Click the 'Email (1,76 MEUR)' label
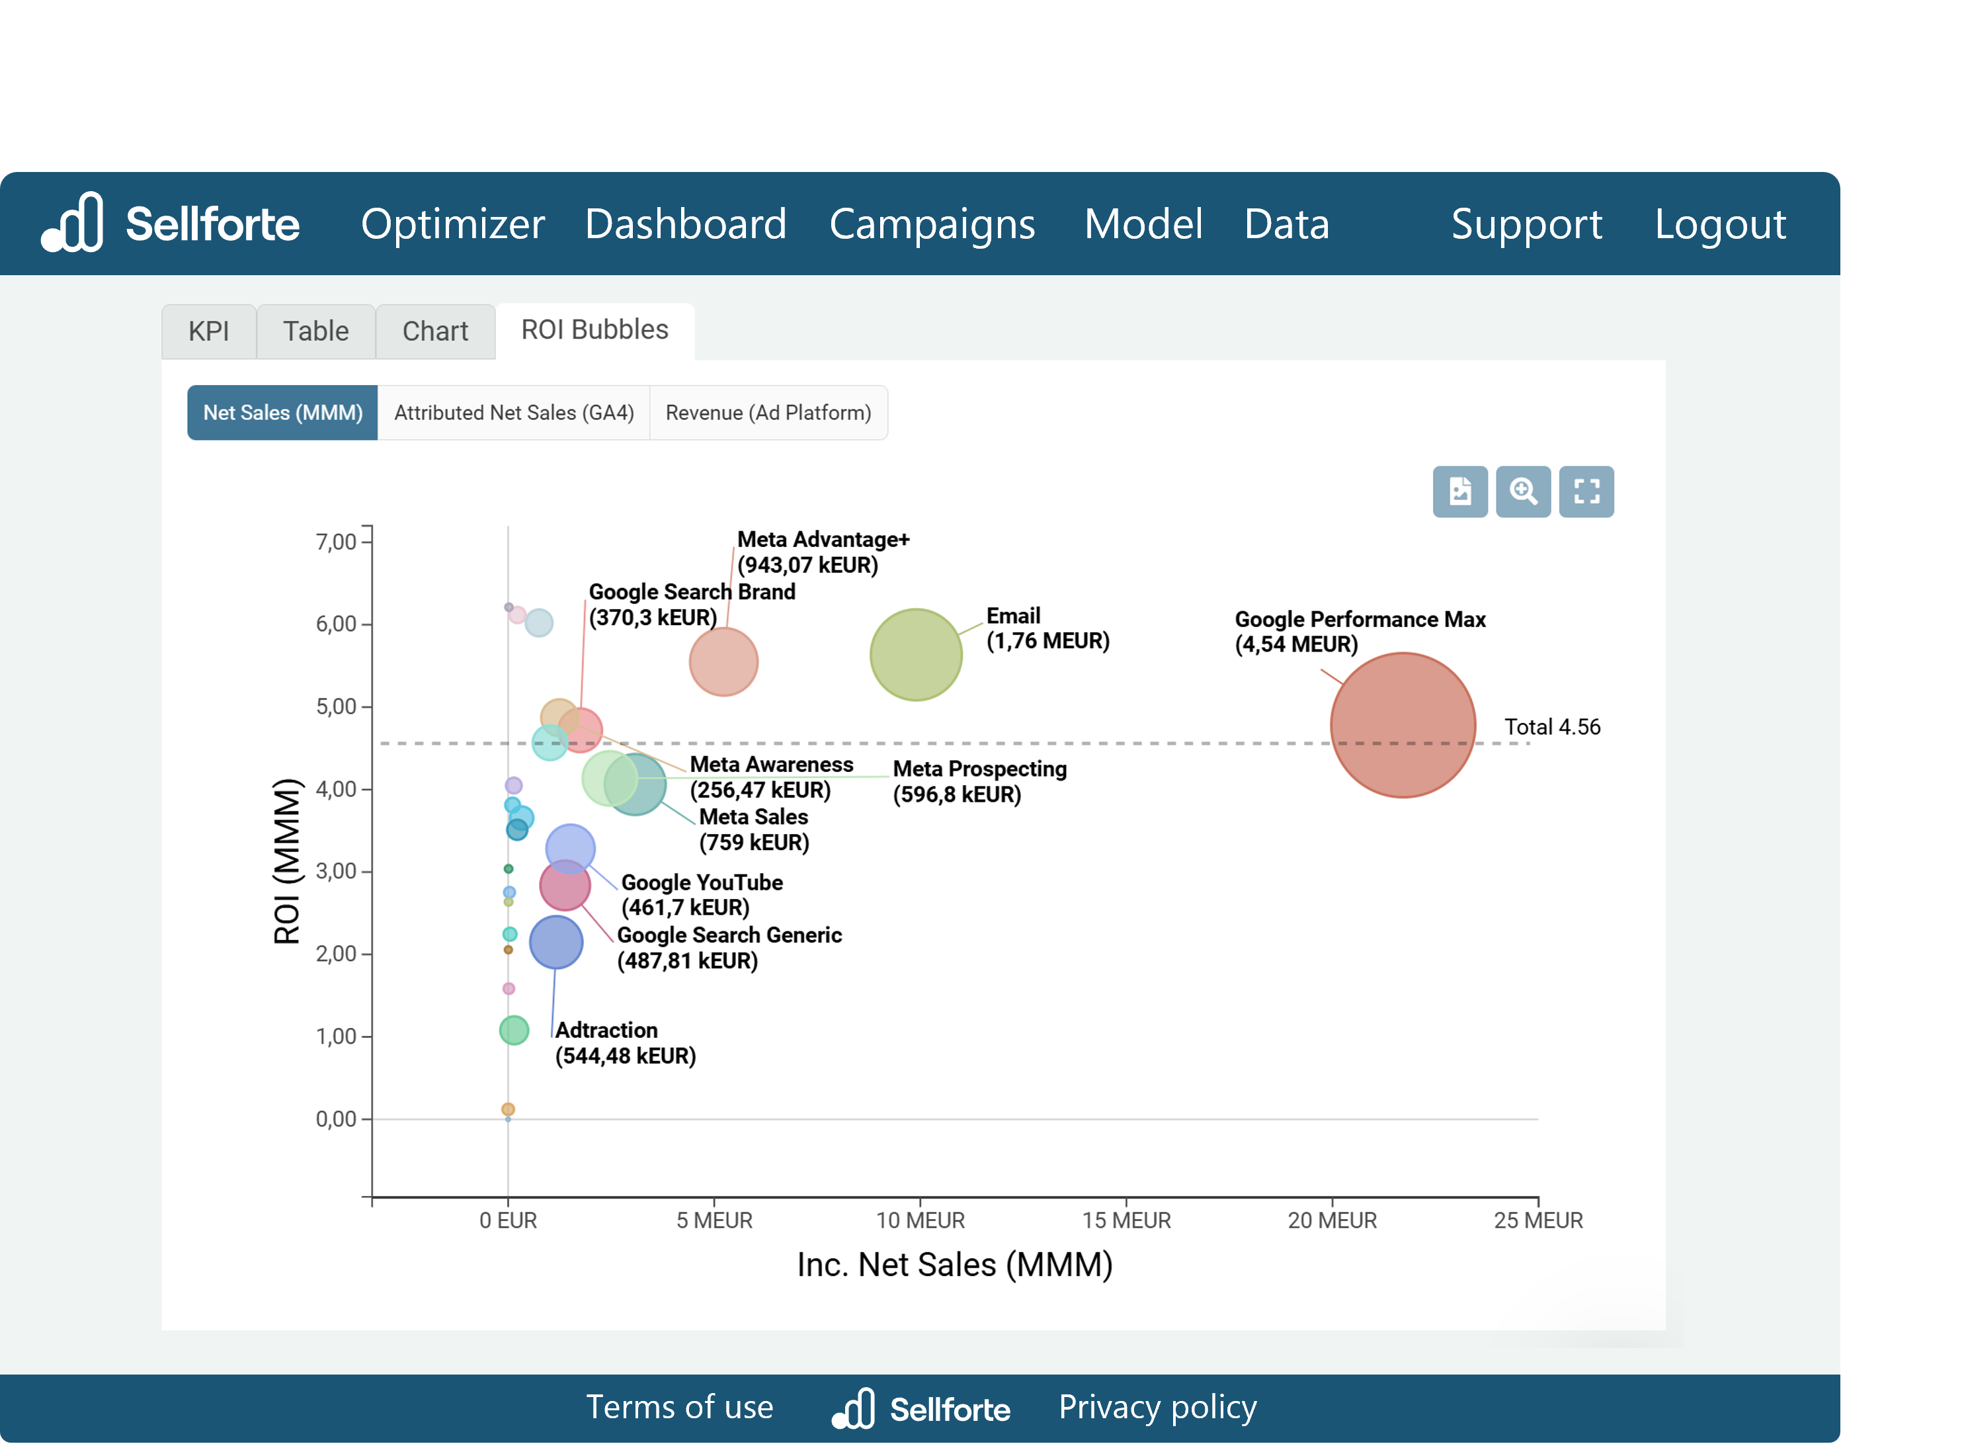Image resolution: width=1966 pixels, height=1446 pixels. point(1047,628)
